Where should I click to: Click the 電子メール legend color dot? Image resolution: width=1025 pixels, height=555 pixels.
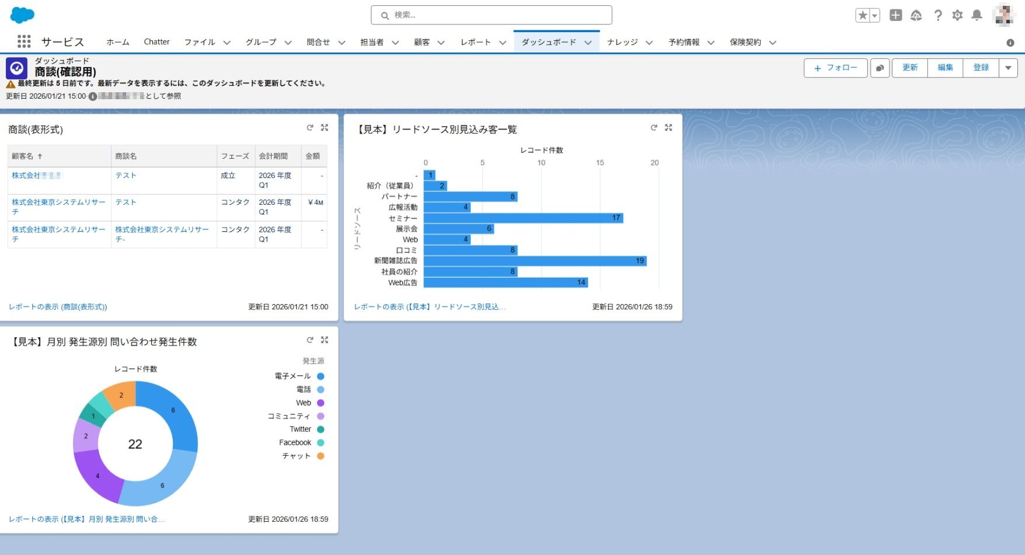point(321,376)
